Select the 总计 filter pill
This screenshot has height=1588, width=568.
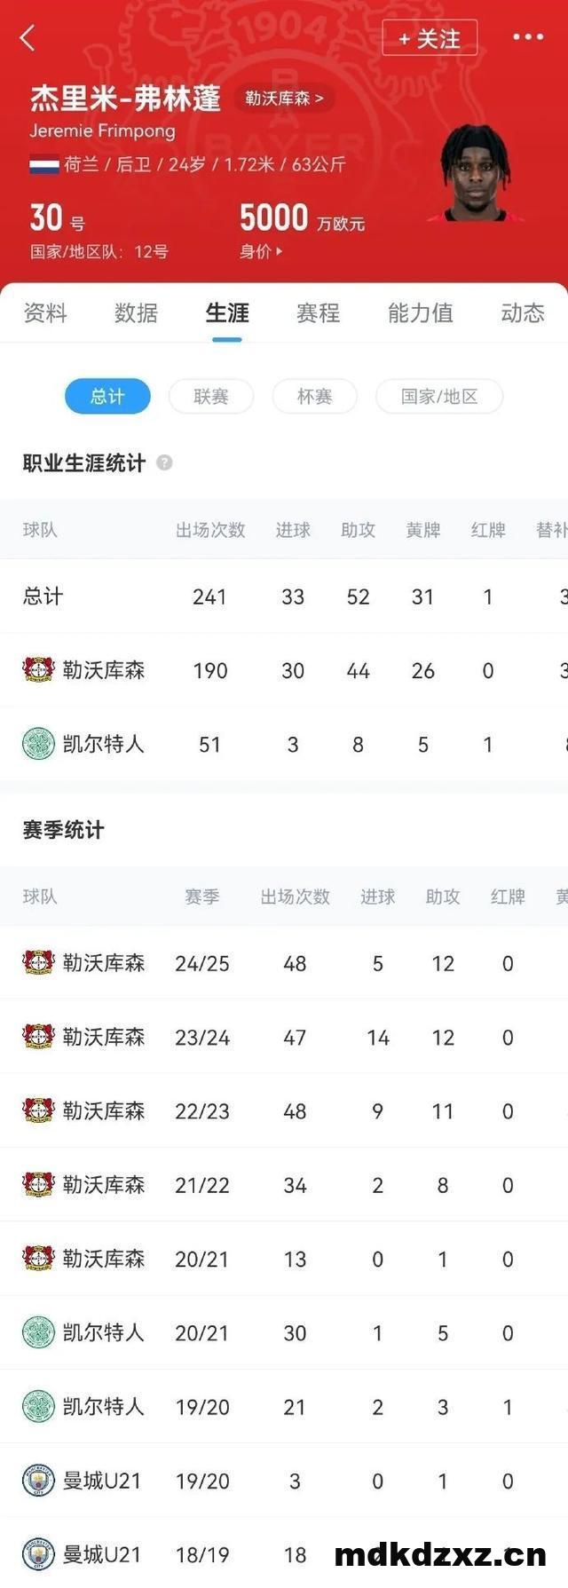tap(107, 396)
